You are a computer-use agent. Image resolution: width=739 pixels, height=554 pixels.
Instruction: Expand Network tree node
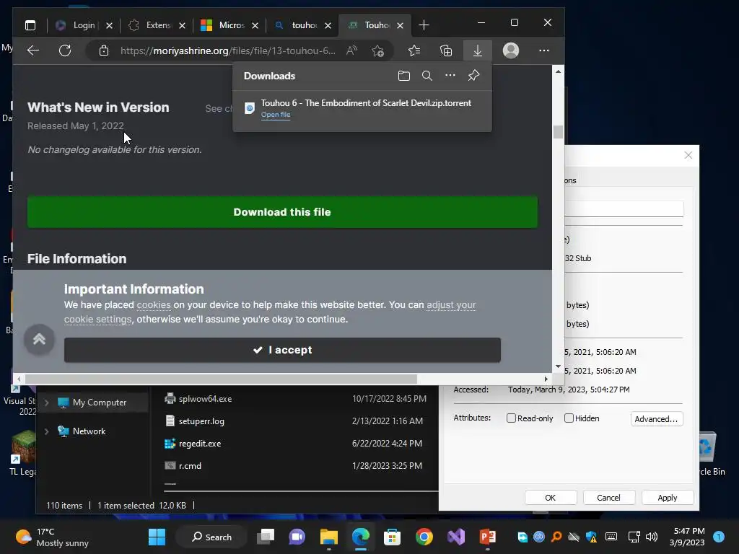46,431
